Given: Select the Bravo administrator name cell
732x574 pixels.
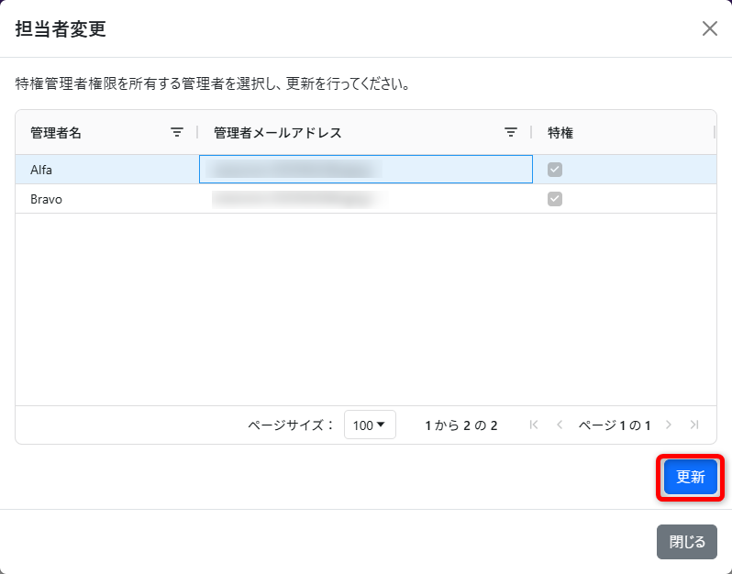Looking at the screenshot, I should [107, 199].
